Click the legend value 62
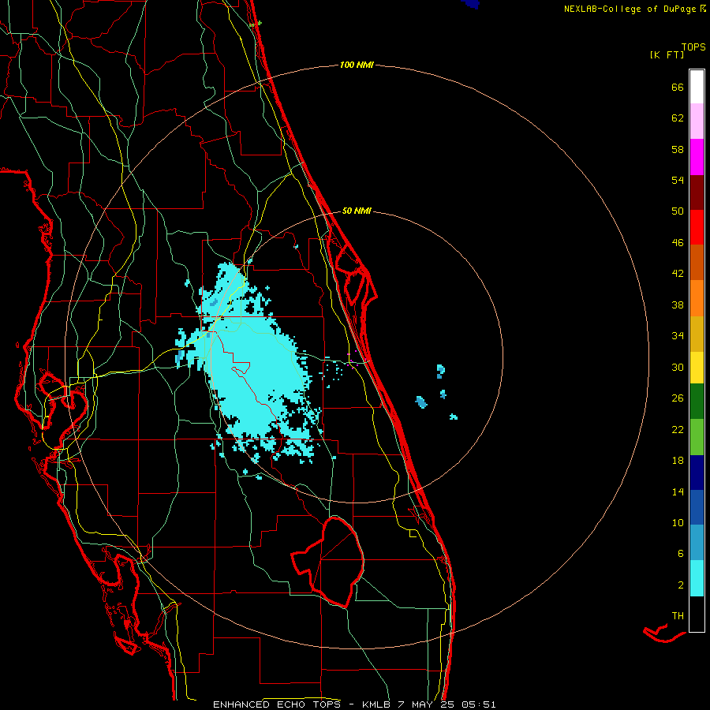Screen dimensions: 710x710 [678, 118]
